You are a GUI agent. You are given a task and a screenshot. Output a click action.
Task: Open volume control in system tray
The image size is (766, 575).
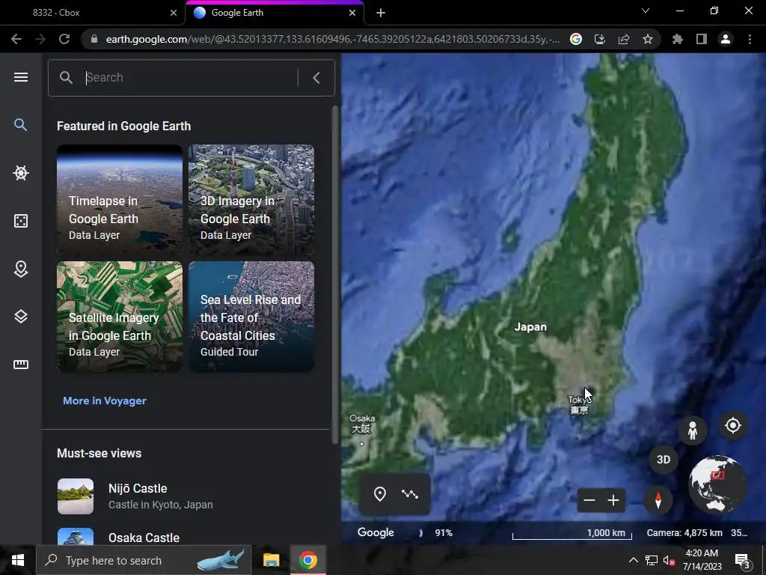pyautogui.click(x=670, y=561)
